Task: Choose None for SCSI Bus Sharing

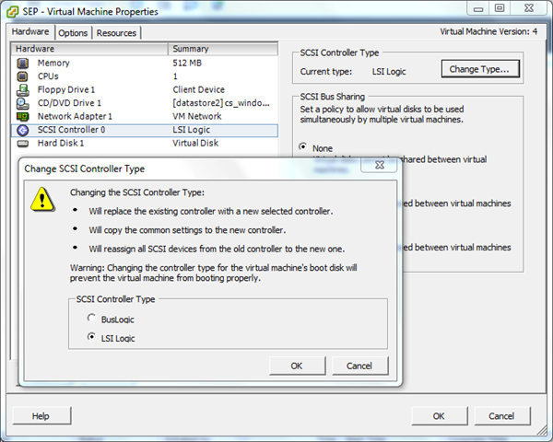Action: tap(303, 147)
